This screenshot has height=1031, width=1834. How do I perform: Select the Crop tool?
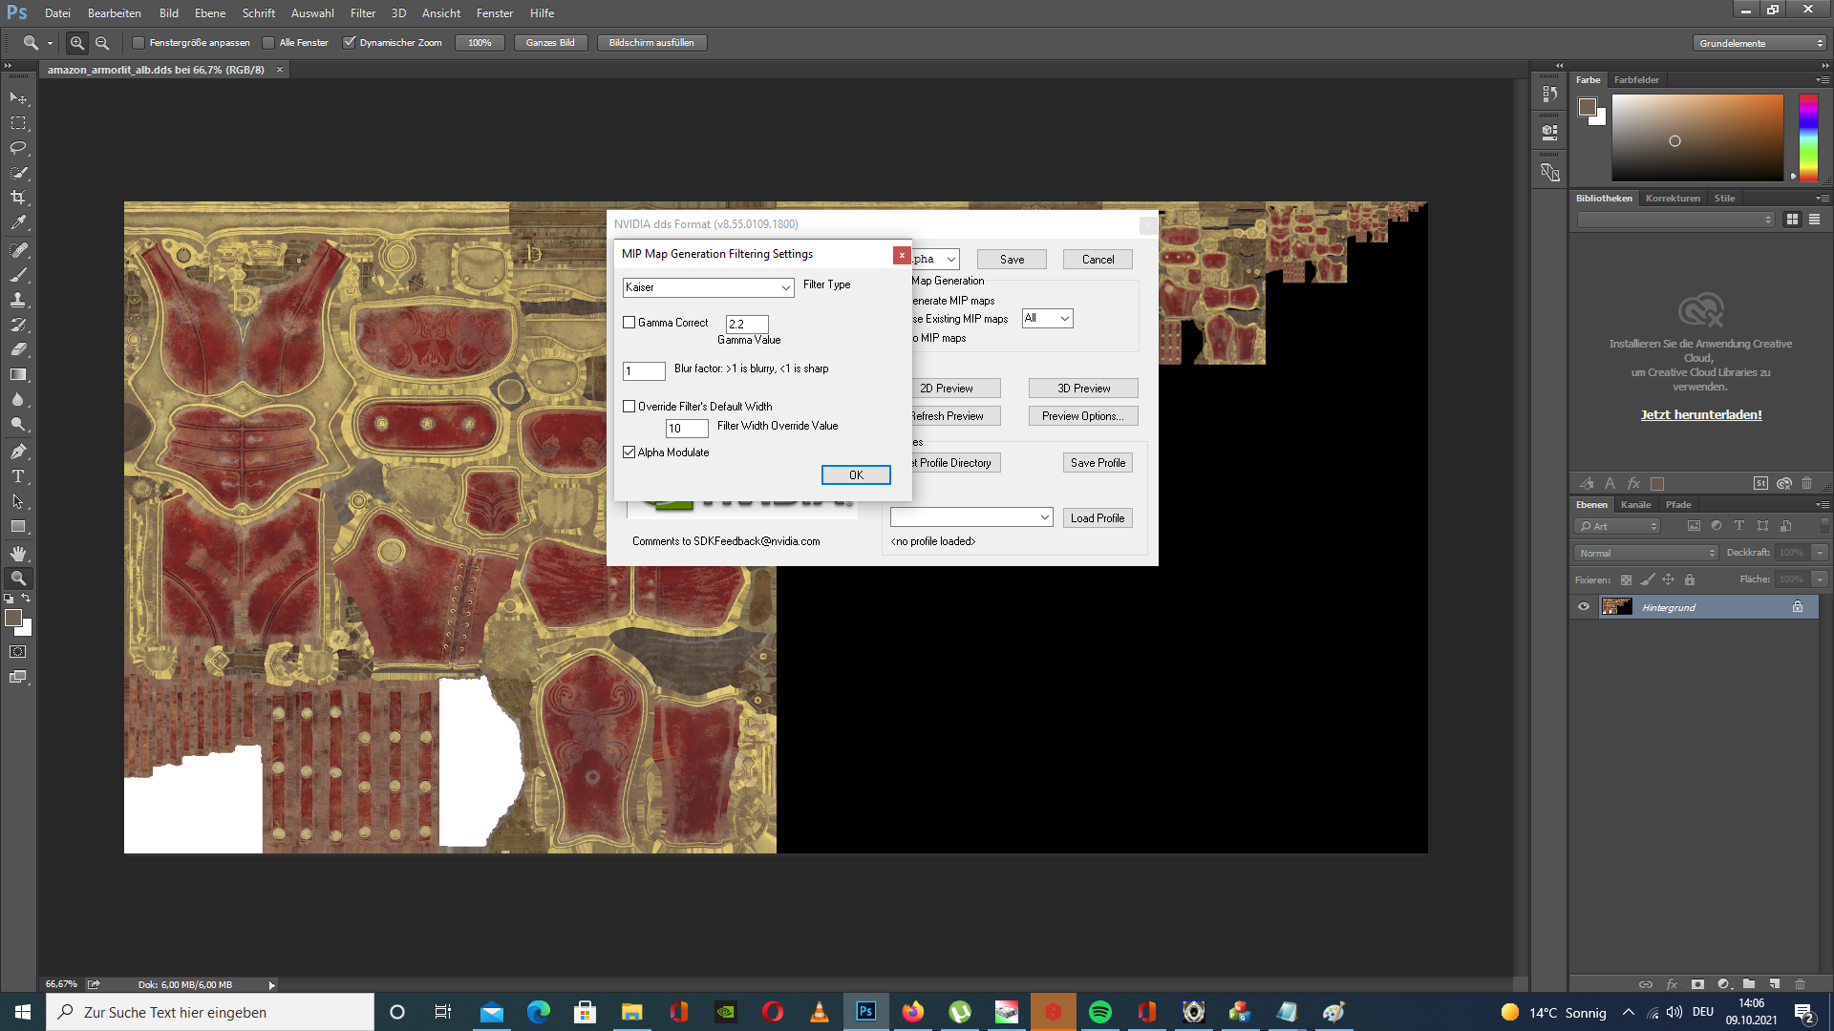pos(19,198)
